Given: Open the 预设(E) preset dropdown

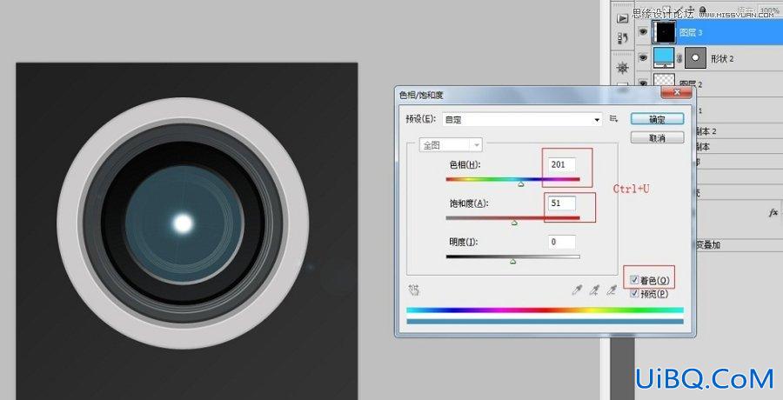Looking at the screenshot, I should (x=522, y=120).
